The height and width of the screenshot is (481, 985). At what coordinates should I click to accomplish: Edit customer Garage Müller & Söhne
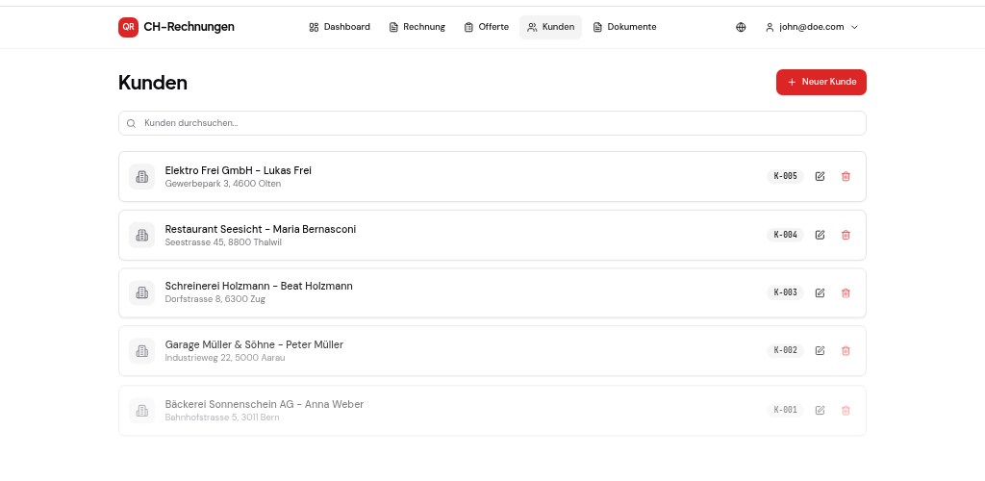pos(820,350)
